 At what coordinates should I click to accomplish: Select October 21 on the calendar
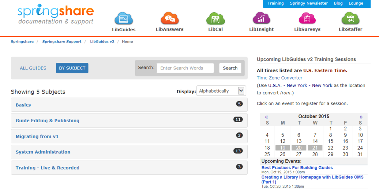(315, 148)
